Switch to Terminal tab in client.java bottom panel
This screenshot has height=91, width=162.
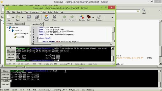click(x=11, y=58)
